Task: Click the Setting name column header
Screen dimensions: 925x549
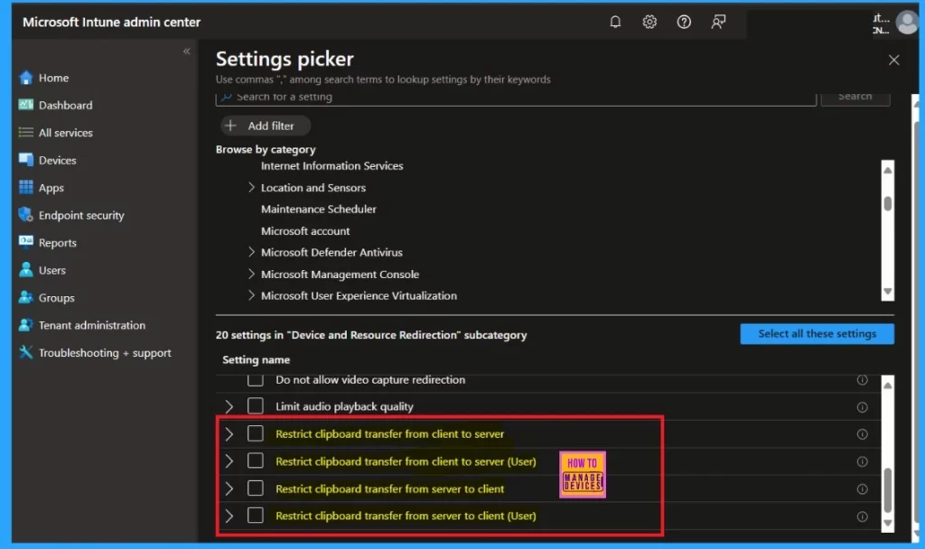Action: (x=256, y=359)
